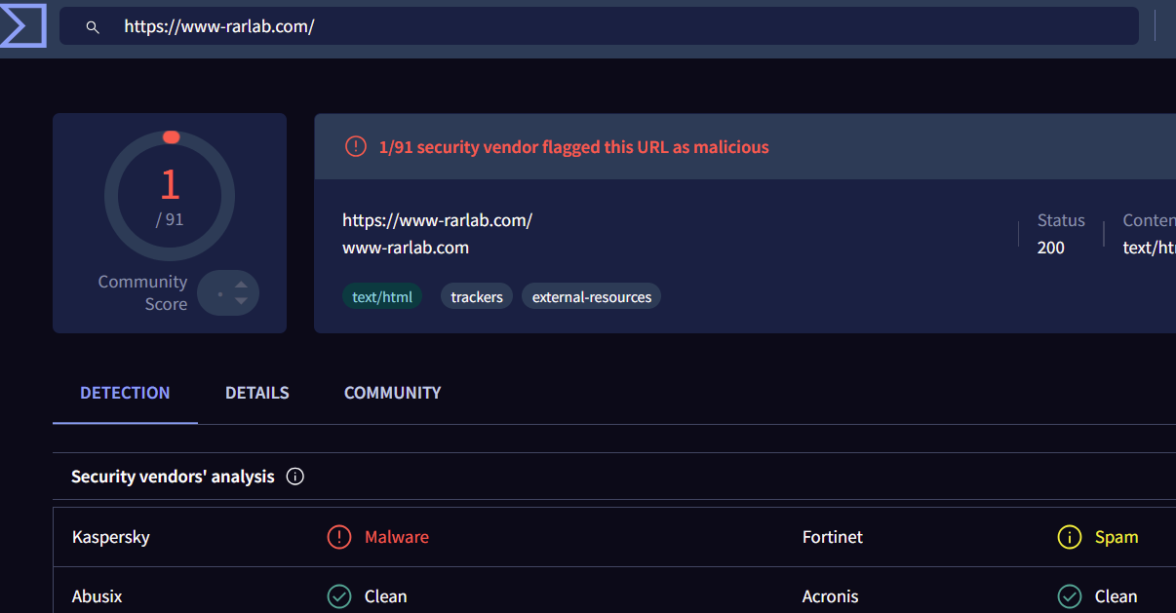Click Kaspersky Malware warning icon
This screenshot has width=1176, height=613.
(338, 537)
